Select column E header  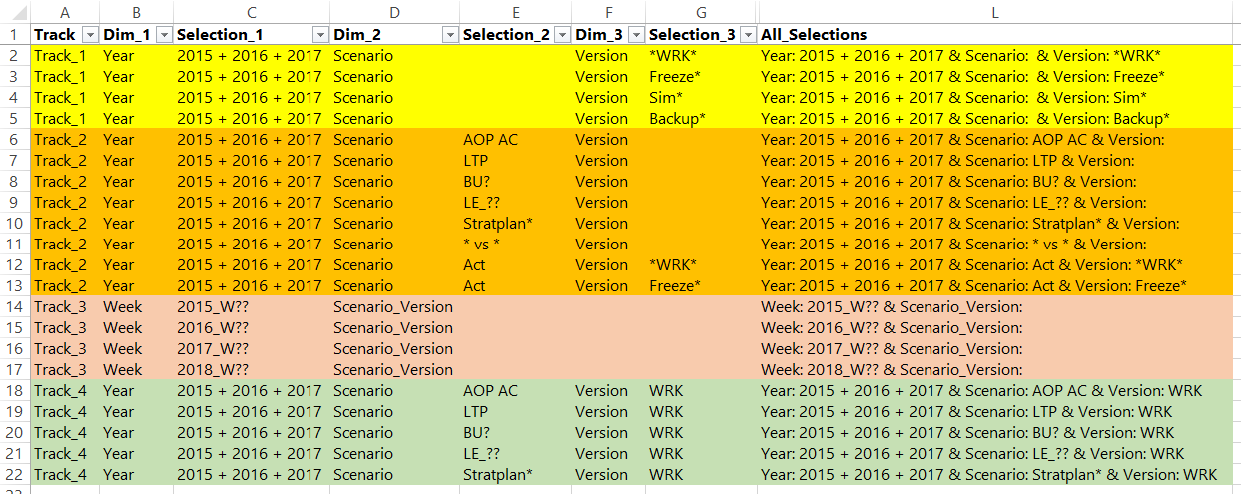pos(516,12)
